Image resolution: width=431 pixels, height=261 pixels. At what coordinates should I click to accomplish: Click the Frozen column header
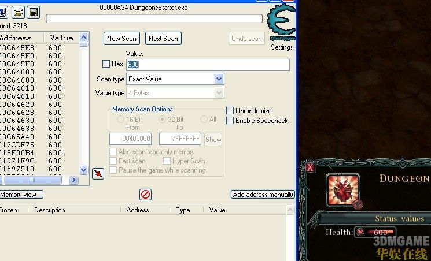pyautogui.click(x=8, y=210)
